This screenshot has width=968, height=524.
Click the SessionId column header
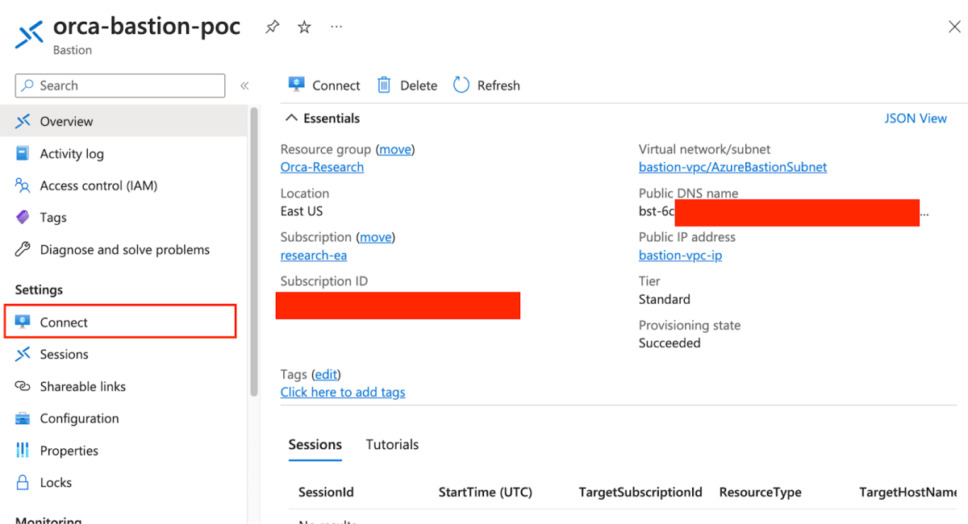click(326, 492)
